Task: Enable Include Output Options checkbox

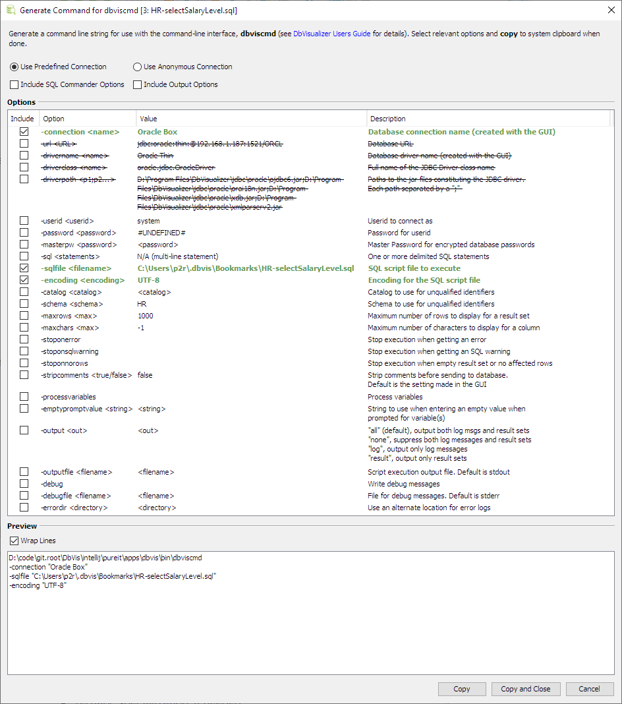Action: 138,84
